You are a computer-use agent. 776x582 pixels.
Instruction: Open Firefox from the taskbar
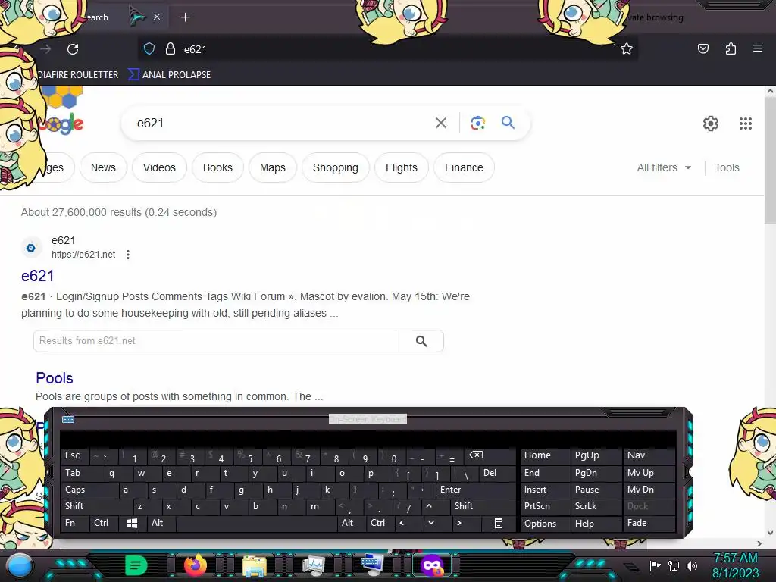coord(195,565)
